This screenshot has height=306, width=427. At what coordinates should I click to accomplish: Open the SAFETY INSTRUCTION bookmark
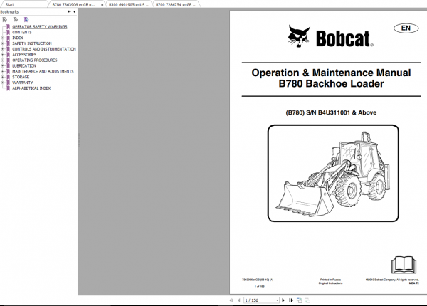(32, 43)
